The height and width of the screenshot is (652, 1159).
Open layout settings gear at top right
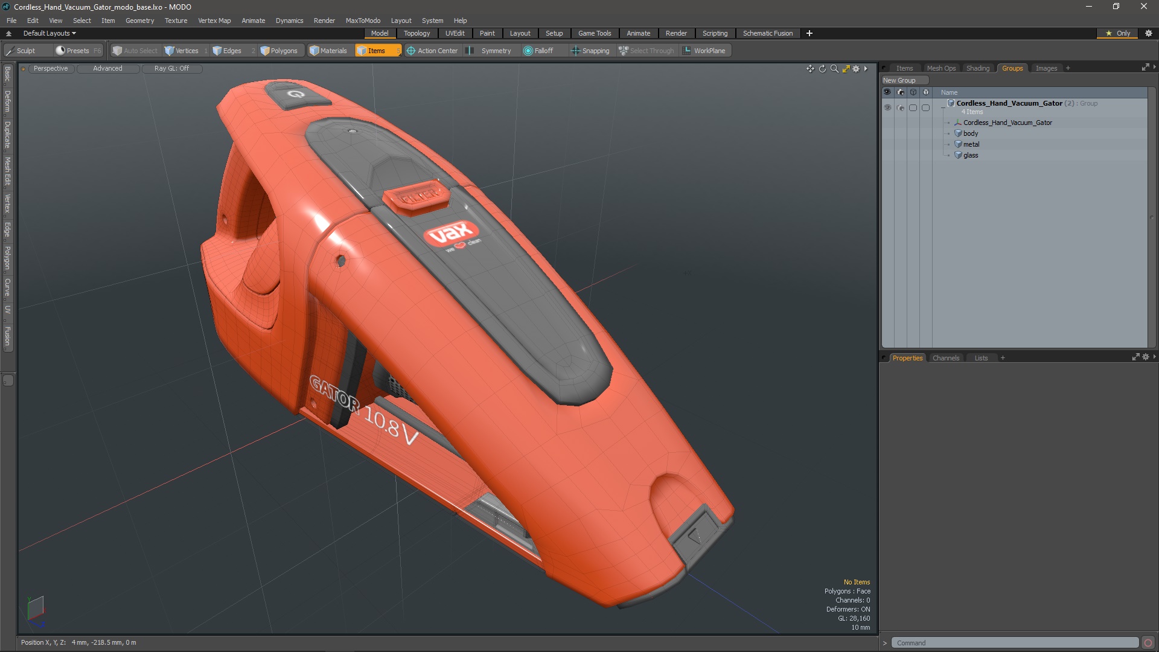point(1149,33)
